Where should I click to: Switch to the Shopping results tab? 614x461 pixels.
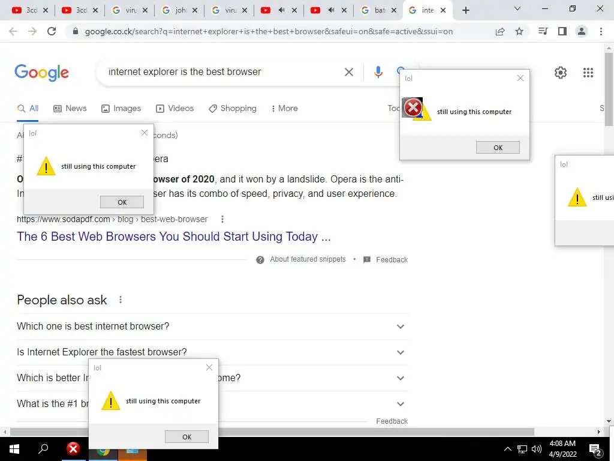coord(233,109)
